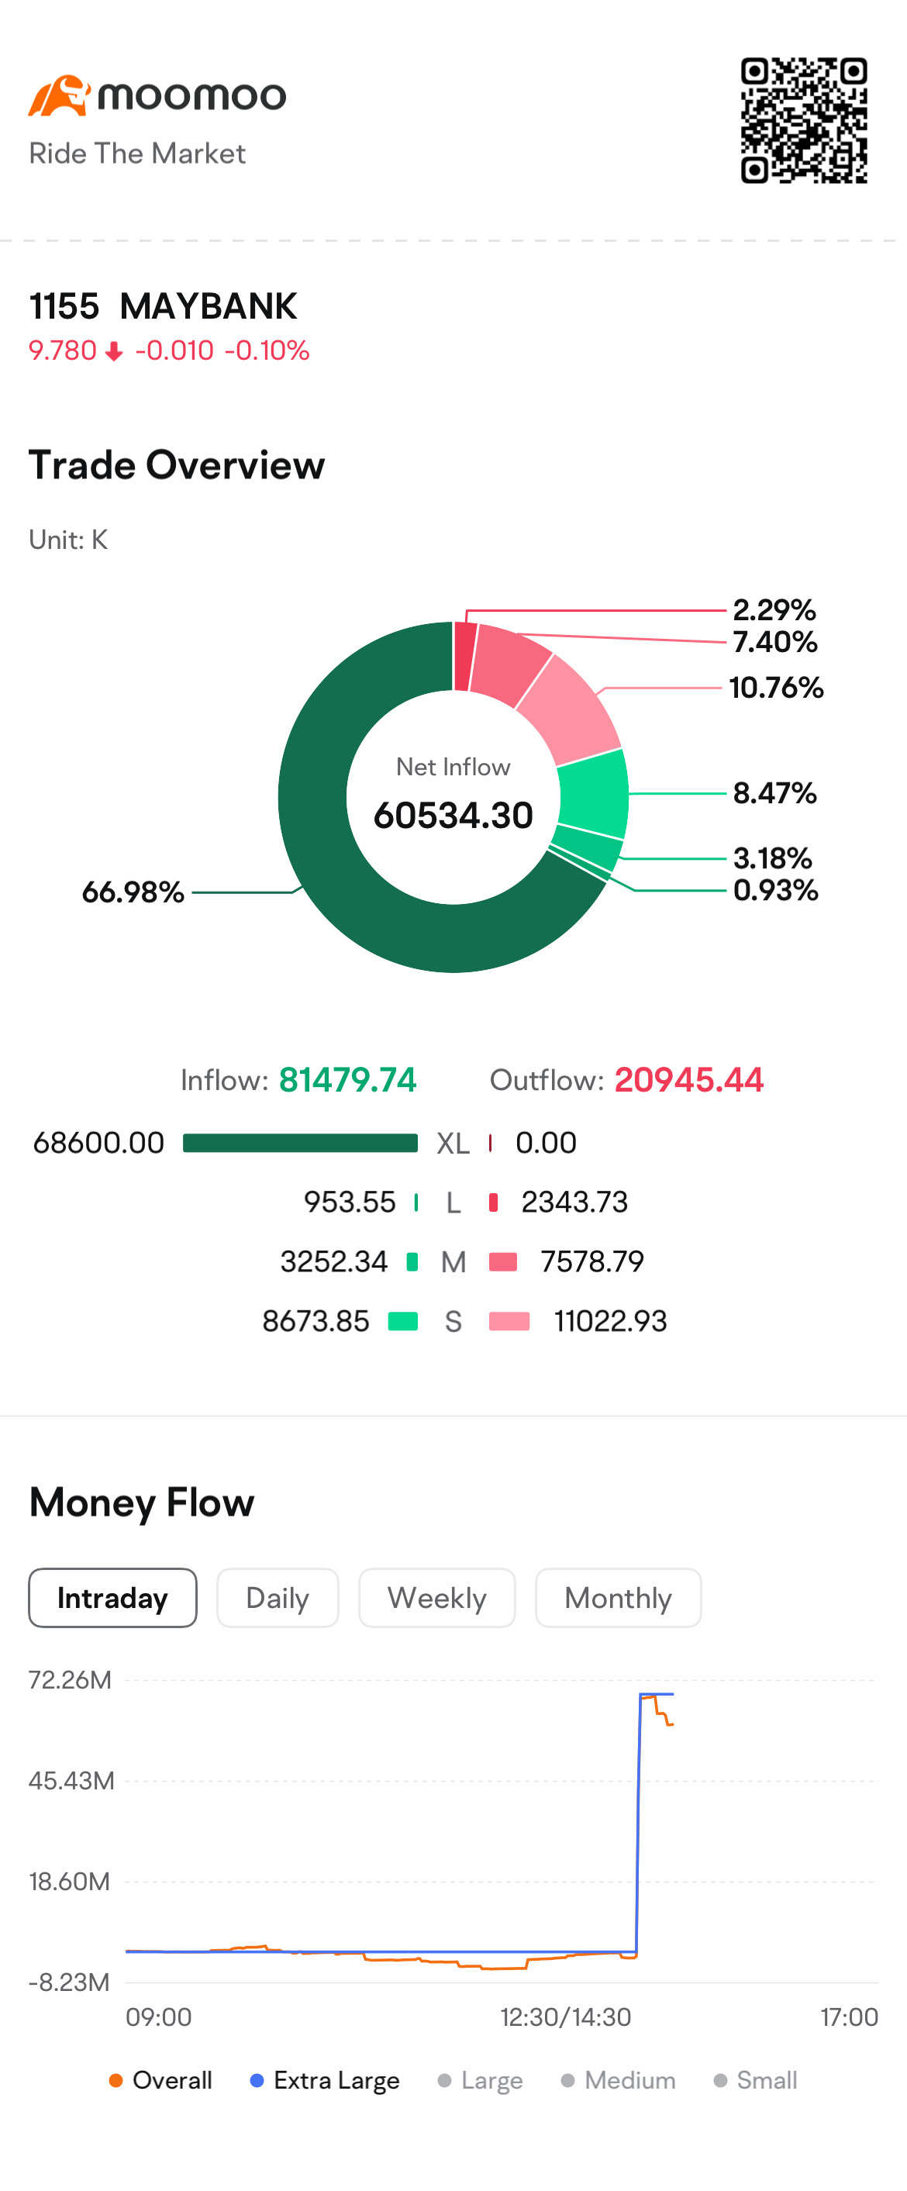Click the orange Overall legend dot
This screenshot has height=2191, width=907.
pyautogui.click(x=116, y=2079)
